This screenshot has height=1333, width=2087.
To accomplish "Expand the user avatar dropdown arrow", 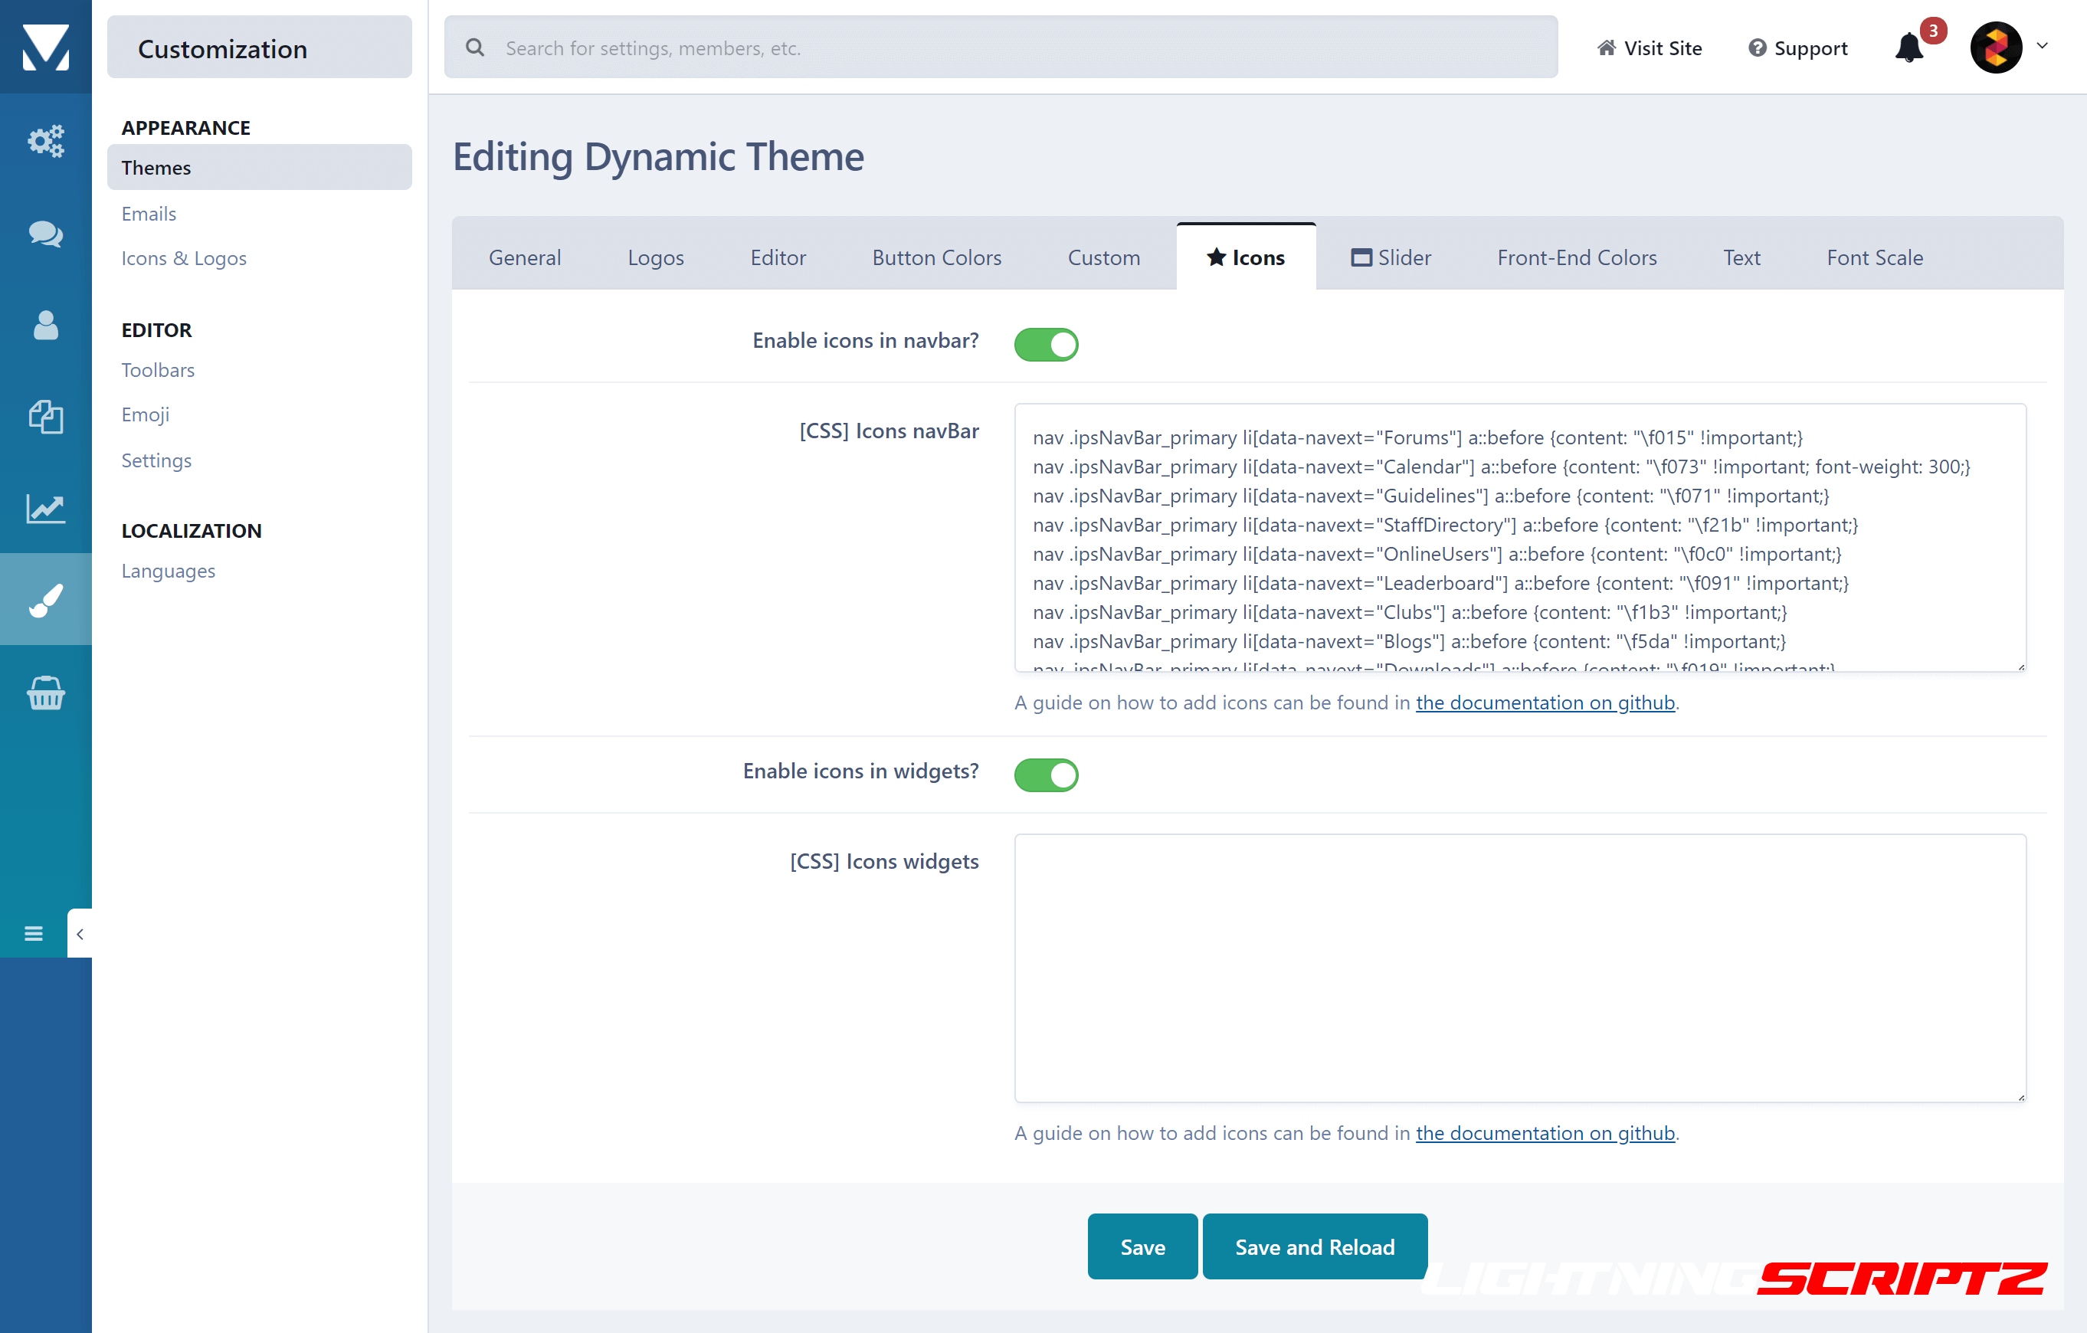I will point(2042,47).
